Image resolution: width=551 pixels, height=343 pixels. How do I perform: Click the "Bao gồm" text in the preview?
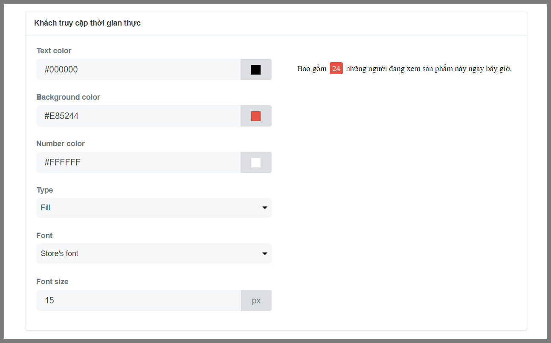312,69
